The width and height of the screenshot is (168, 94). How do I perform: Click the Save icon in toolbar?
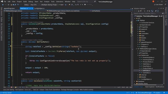13,5
